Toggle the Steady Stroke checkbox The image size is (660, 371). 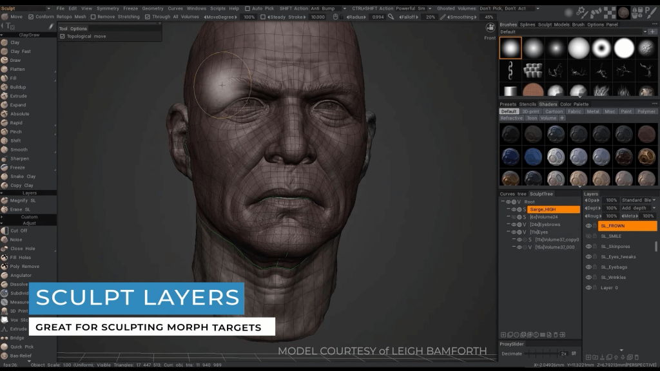(x=263, y=17)
